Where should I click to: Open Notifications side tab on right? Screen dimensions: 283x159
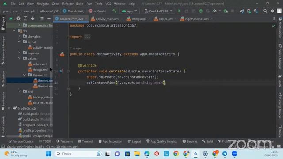(280, 27)
